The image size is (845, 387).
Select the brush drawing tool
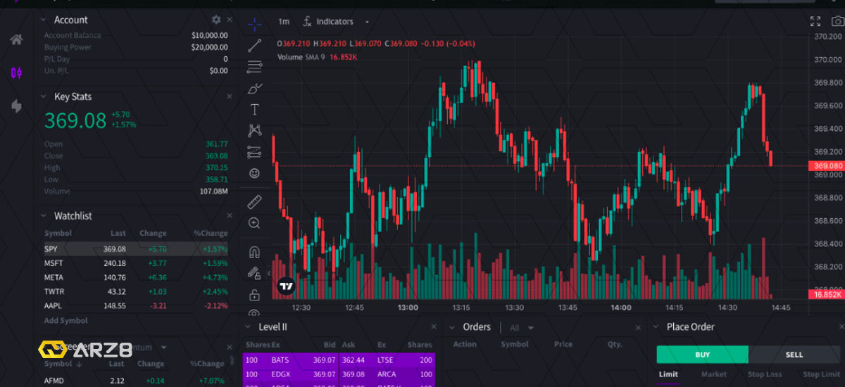[254, 89]
